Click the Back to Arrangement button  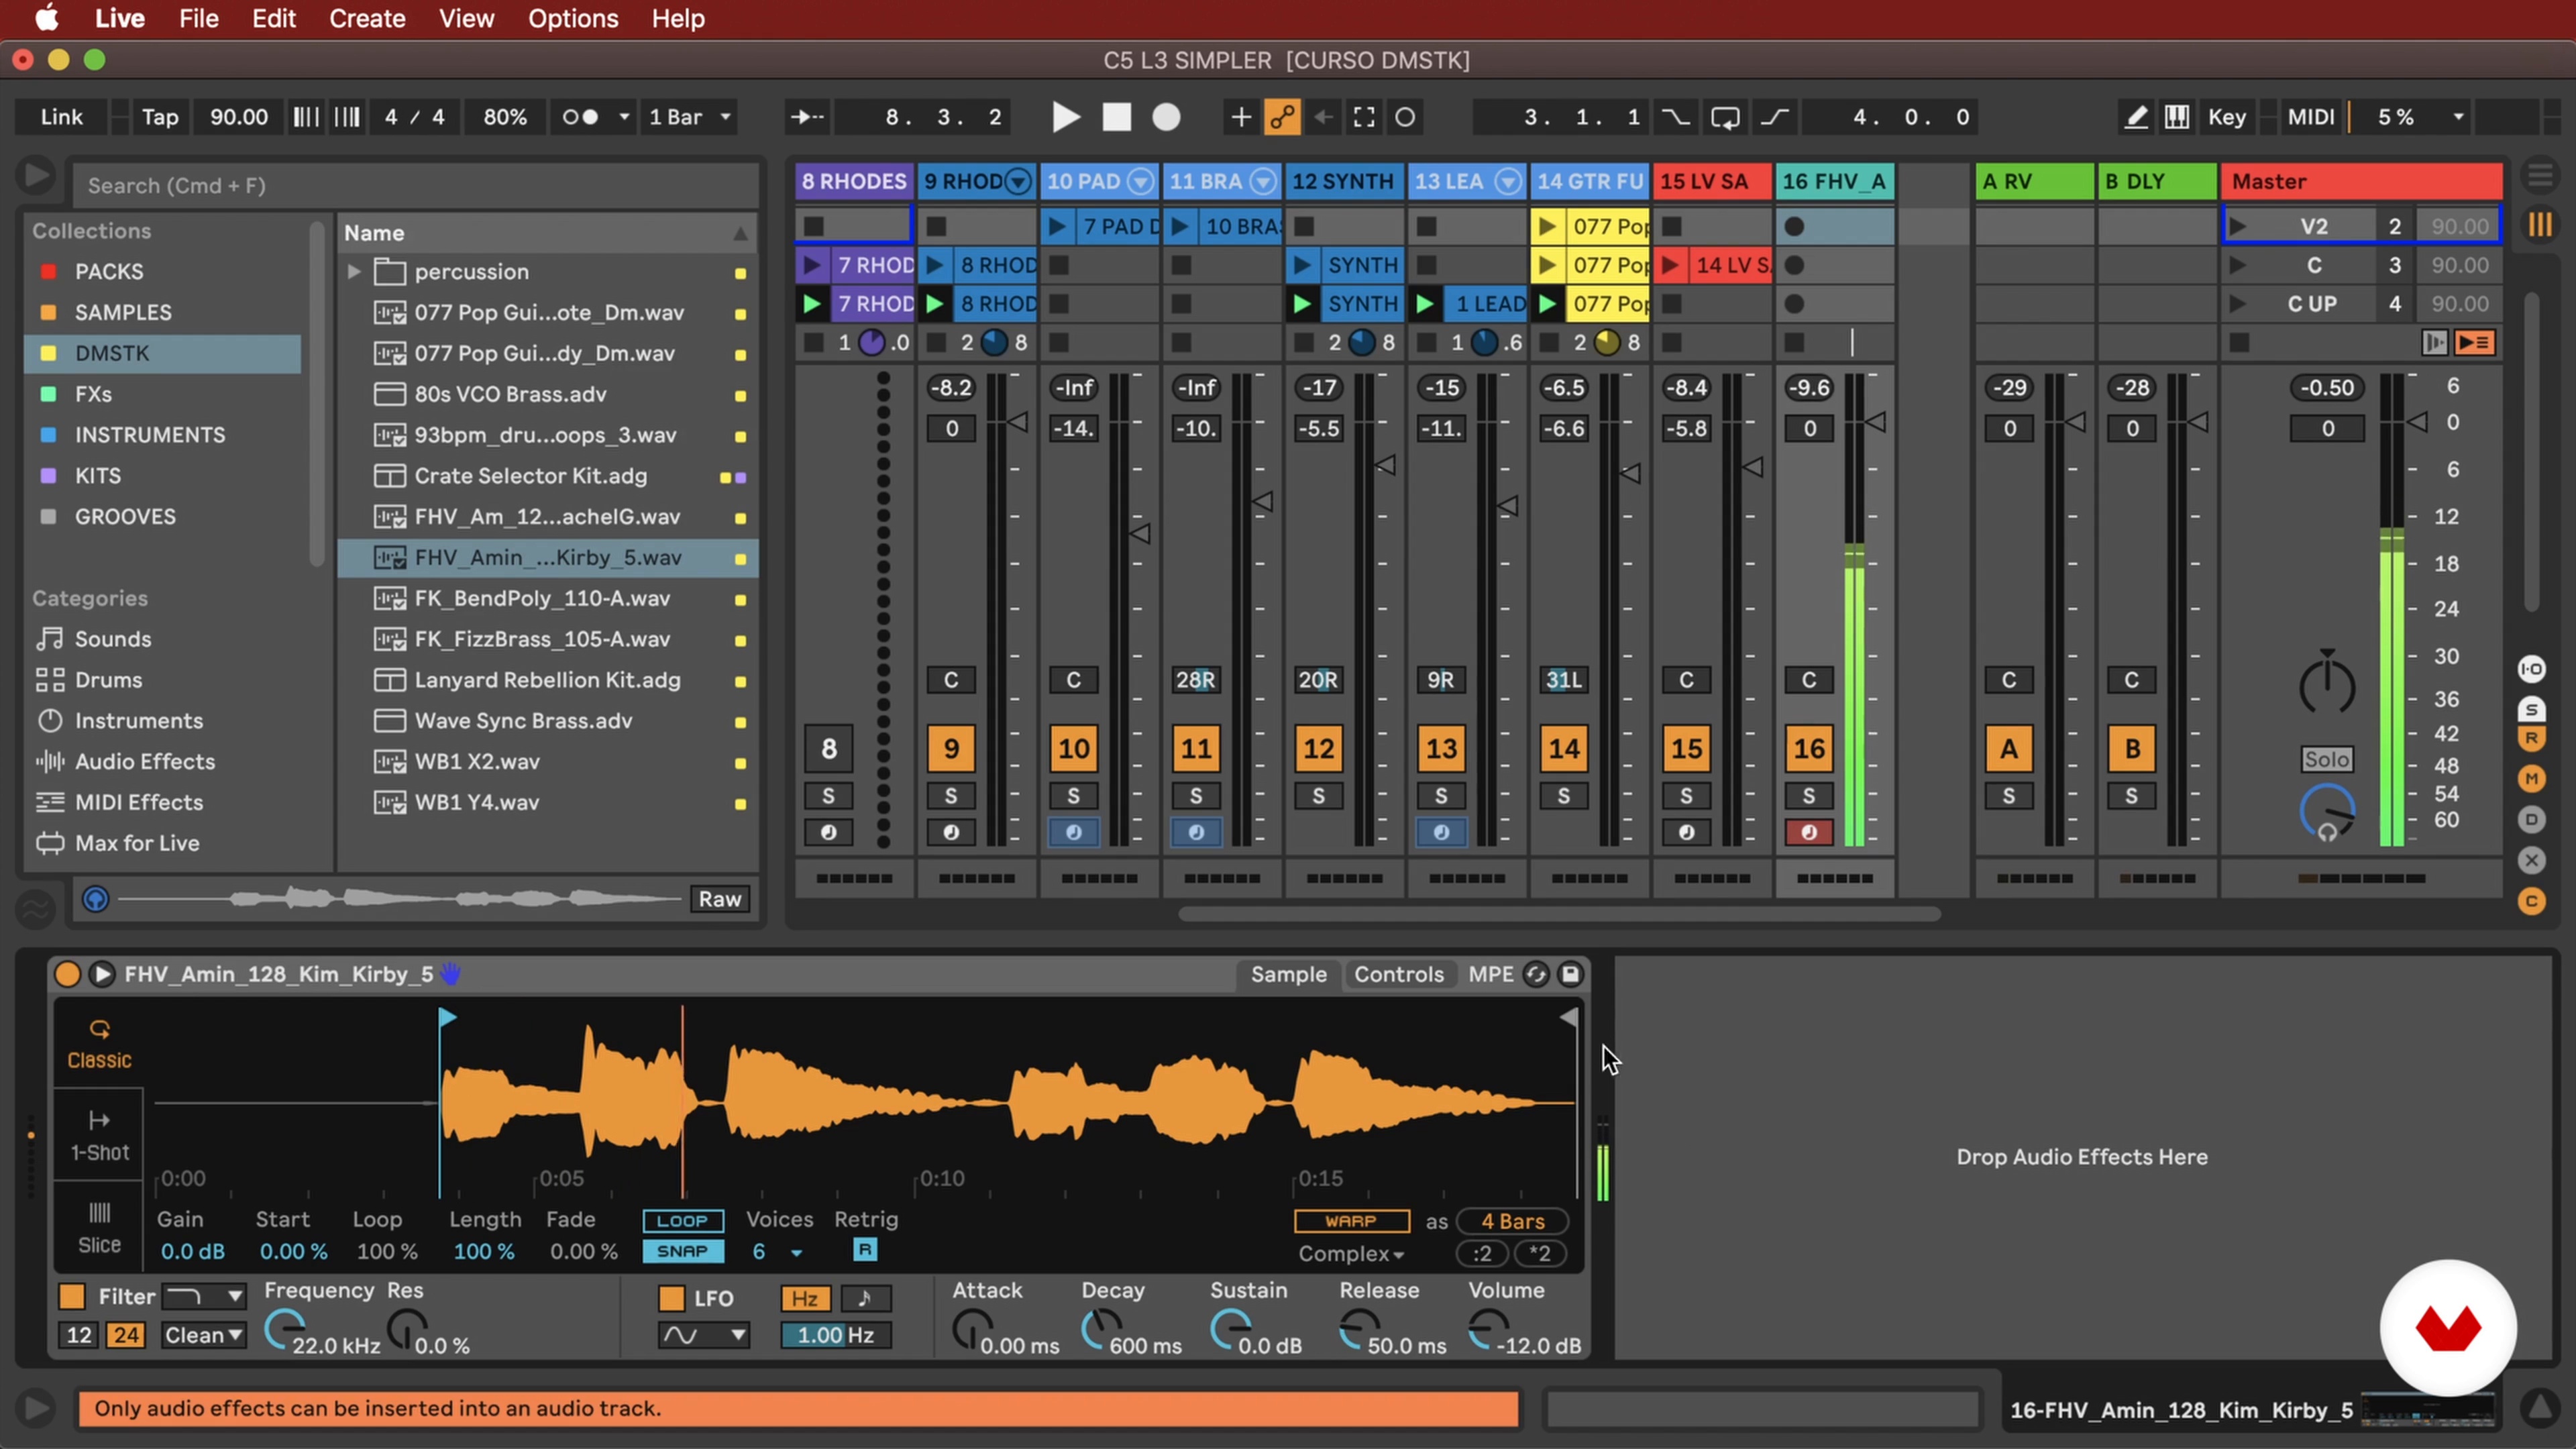tap(2475, 342)
